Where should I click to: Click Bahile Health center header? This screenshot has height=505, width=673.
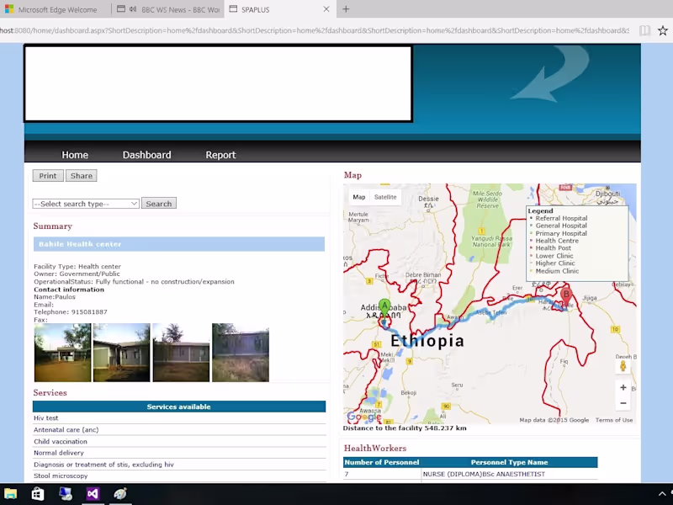tap(179, 244)
